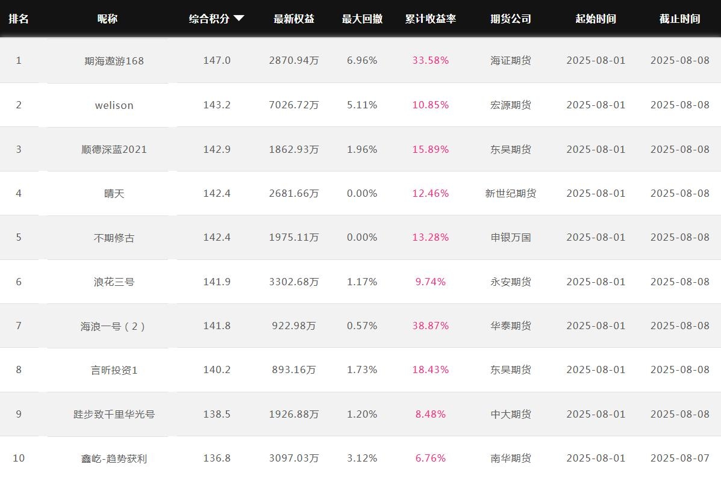Click the 排名 column header
Image resolution: width=721 pixels, height=479 pixels.
(19, 19)
